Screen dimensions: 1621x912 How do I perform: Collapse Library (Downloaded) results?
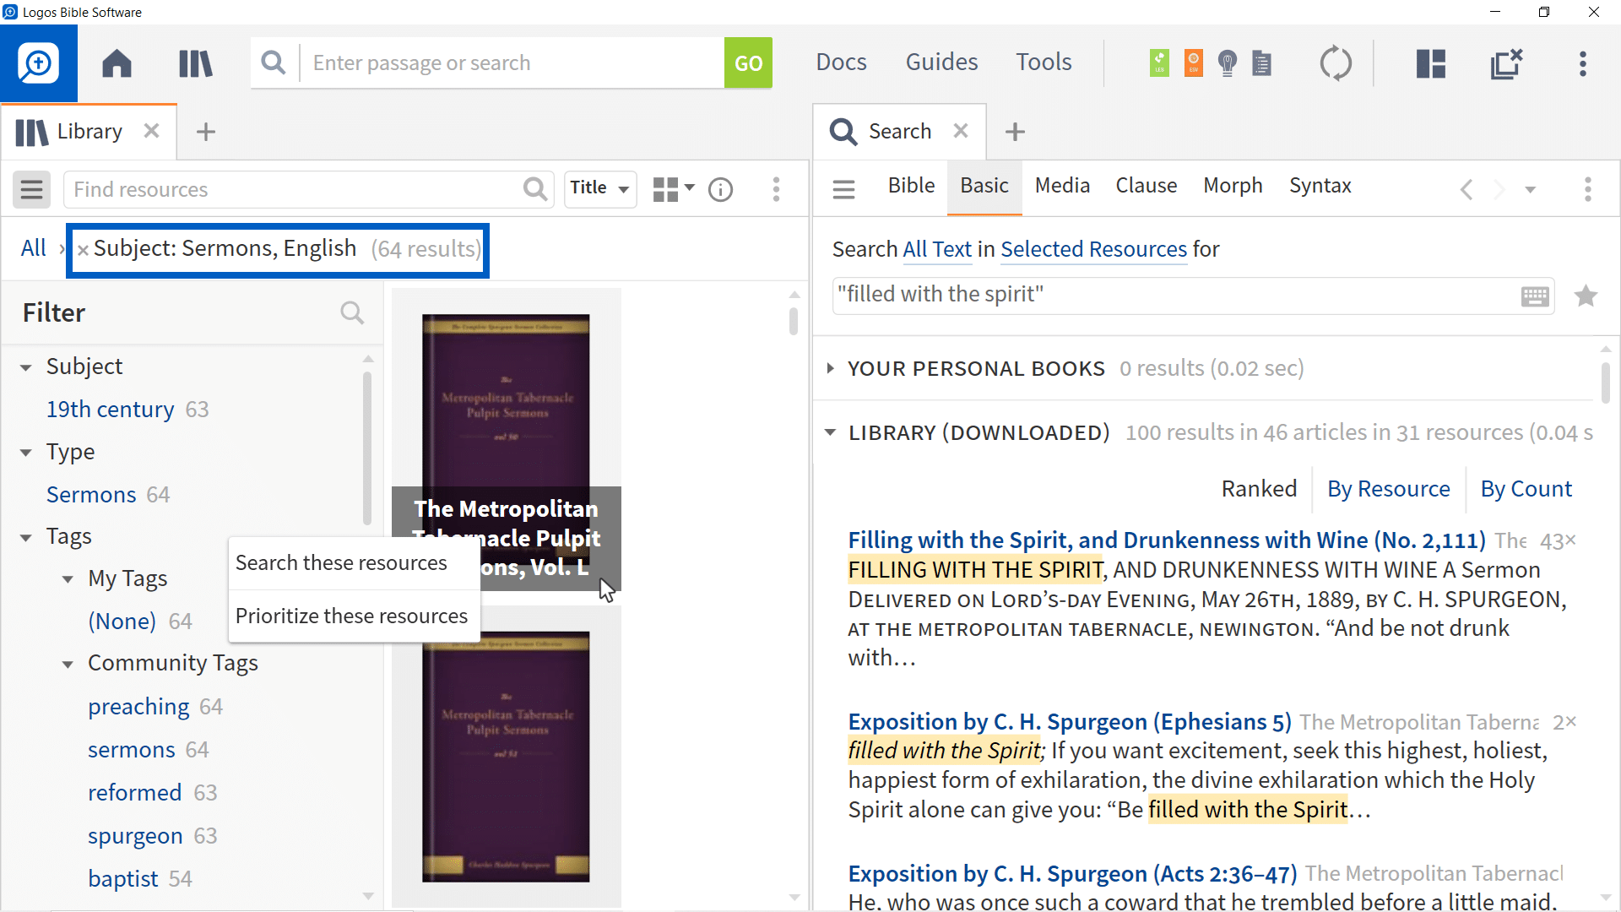pyautogui.click(x=831, y=432)
